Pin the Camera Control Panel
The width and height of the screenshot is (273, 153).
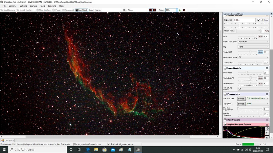[x=271, y=14]
